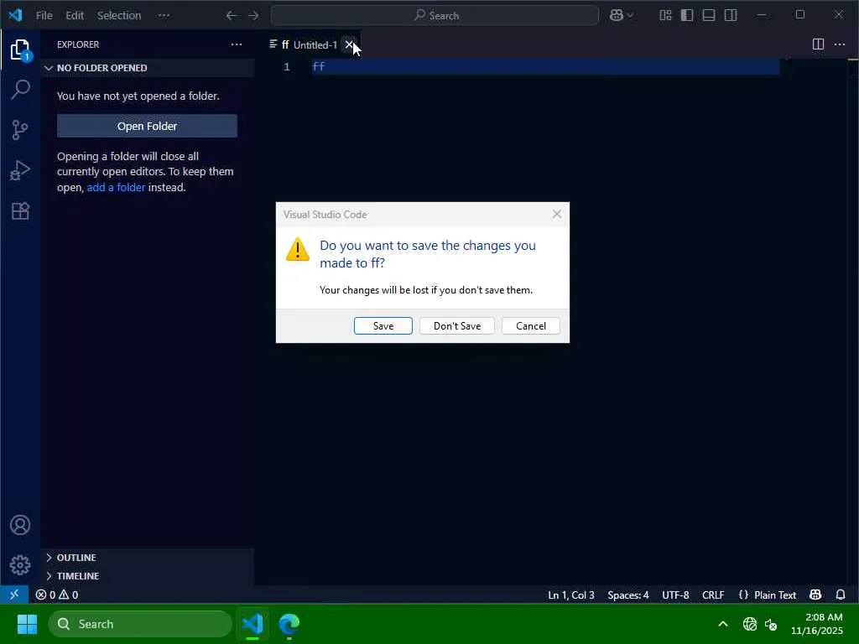This screenshot has width=859, height=644.
Task: Open the Manage gear icon
Action: (20, 565)
